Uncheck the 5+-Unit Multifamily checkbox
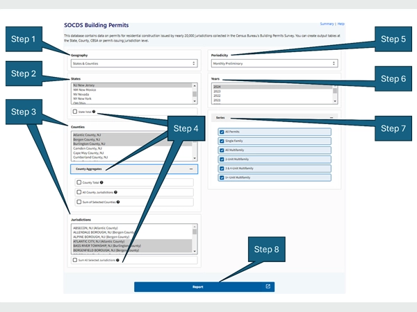Image resolution: width=417 pixels, height=312 pixels. tap(222, 177)
